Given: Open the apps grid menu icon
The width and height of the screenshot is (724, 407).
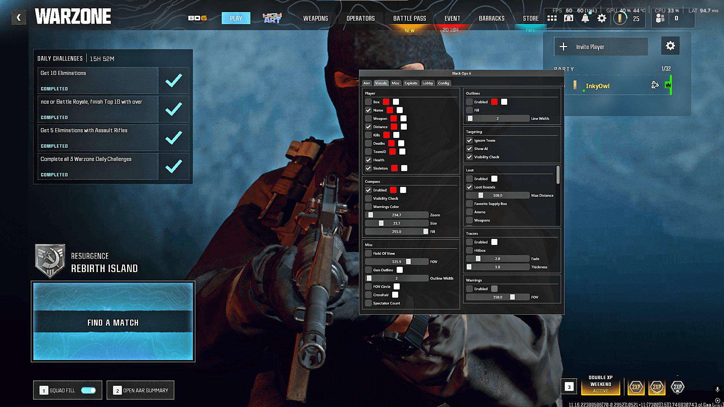Looking at the screenshot, I should [x=552, y=18].
